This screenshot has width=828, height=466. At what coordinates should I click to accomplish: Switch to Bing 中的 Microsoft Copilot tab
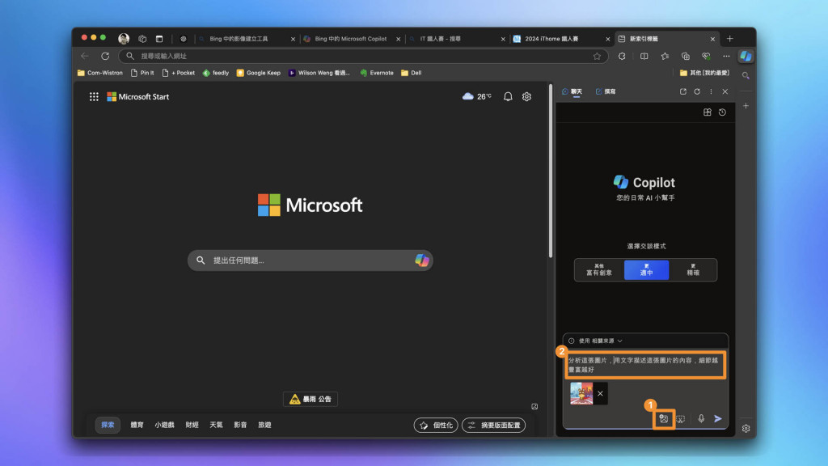tap(352, 39)
